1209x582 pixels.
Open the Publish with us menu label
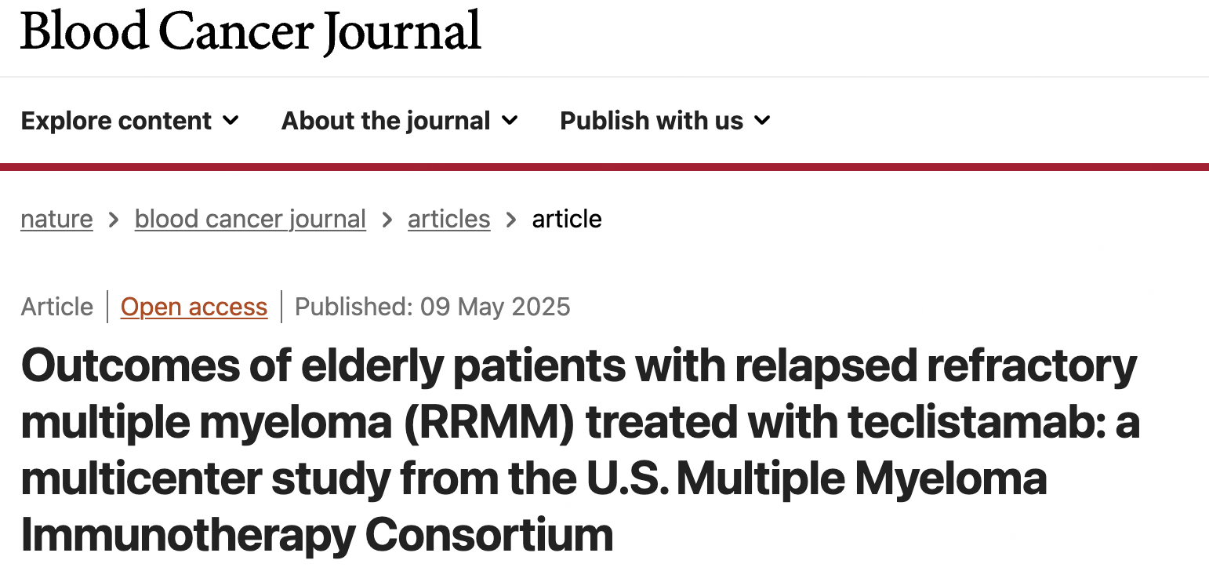coord(652,121)
